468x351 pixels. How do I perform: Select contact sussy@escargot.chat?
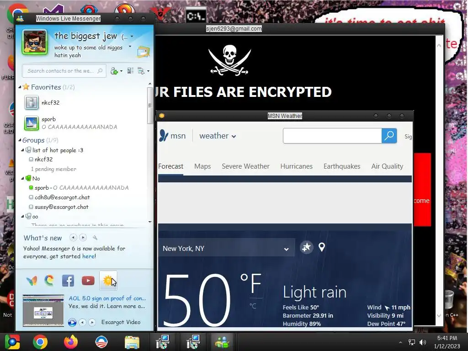(x=62, y=207)
